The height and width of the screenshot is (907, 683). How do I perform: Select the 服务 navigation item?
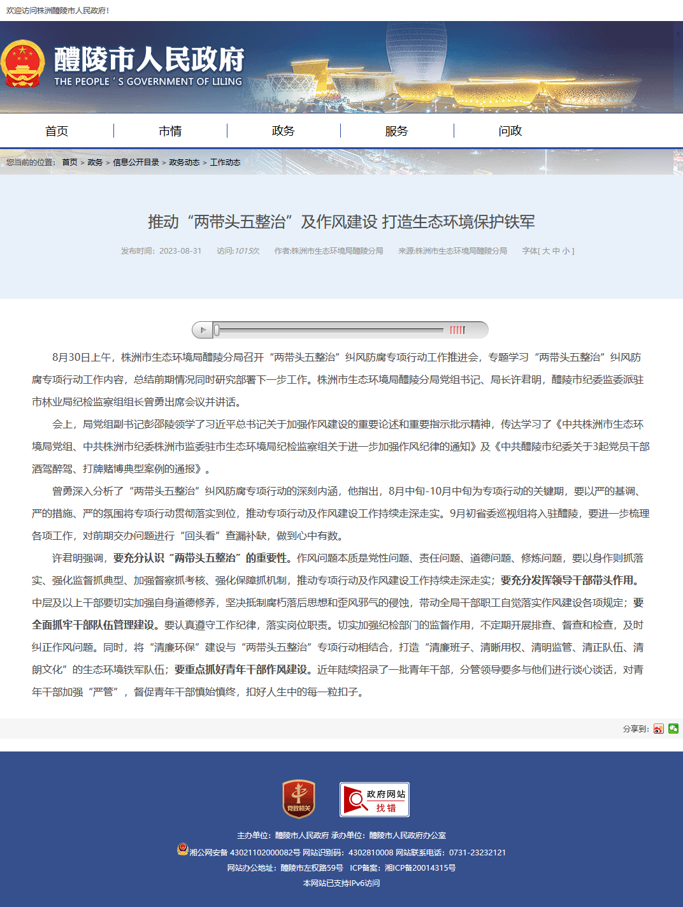tap(396, 131)
